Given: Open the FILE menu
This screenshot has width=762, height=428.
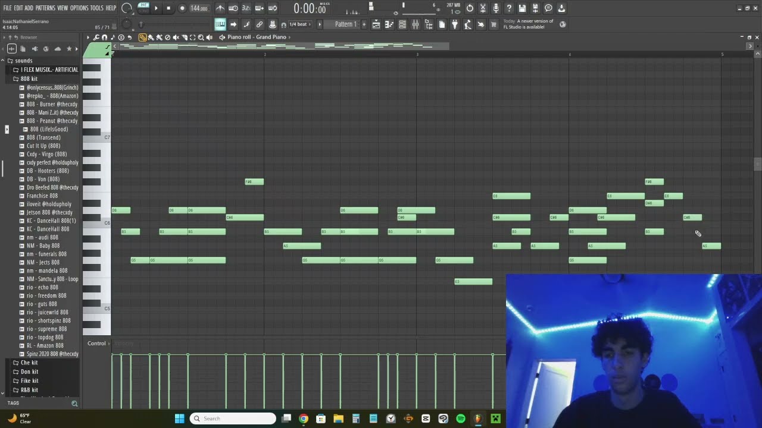Looking at the screenshot, I should coord(7,8).
